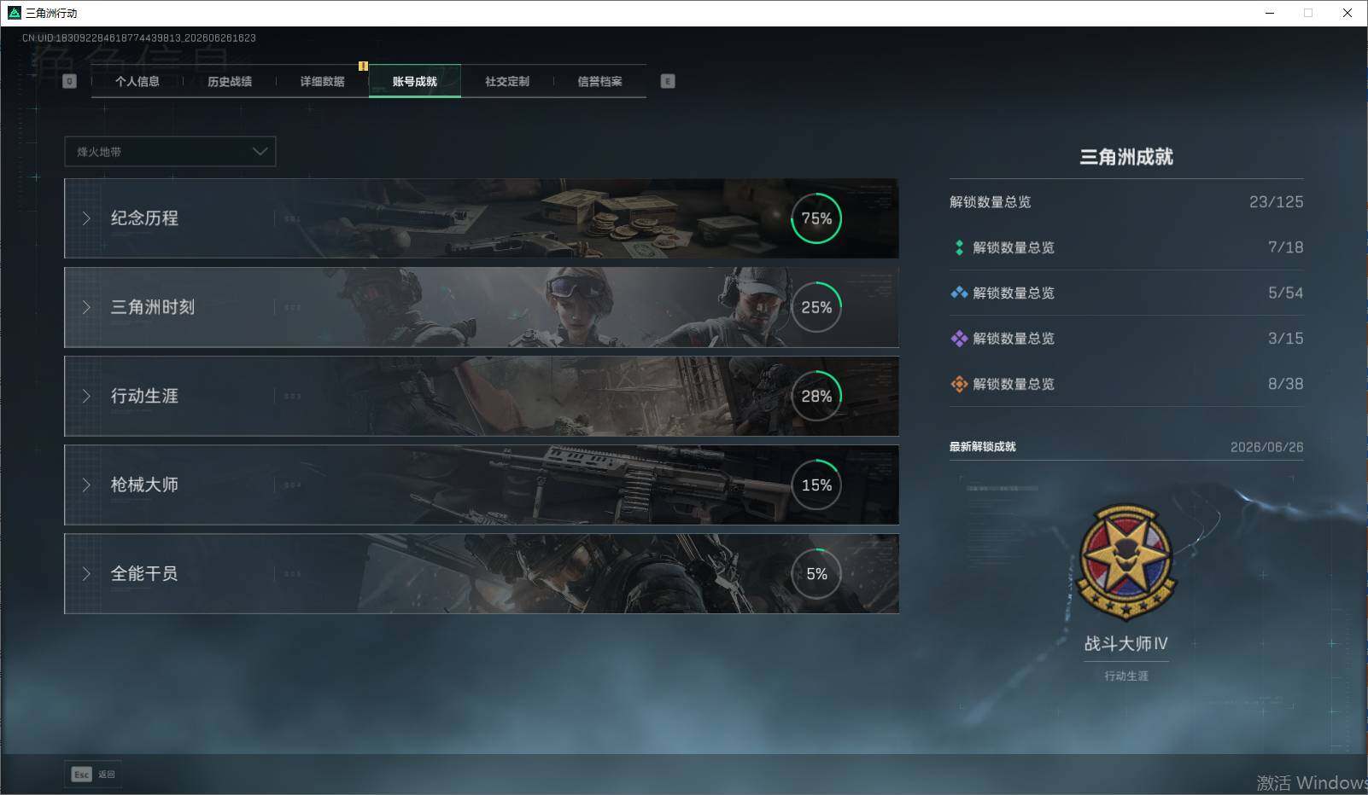Go to the 社交定制 tab
Viewport: 1368px width, 795px height.
click(x=507, y=82)
